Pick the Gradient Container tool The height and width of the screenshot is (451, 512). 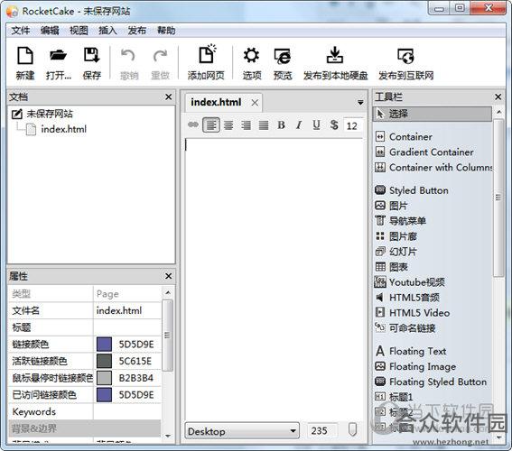pos(424,152)
